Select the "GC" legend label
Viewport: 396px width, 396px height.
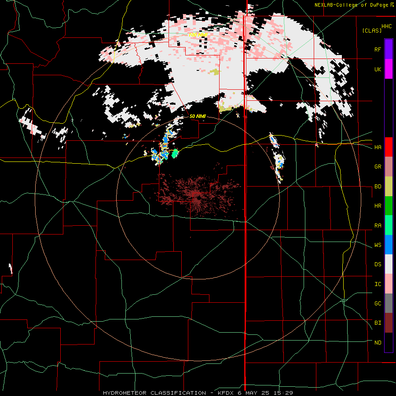[x=378, y=304]
